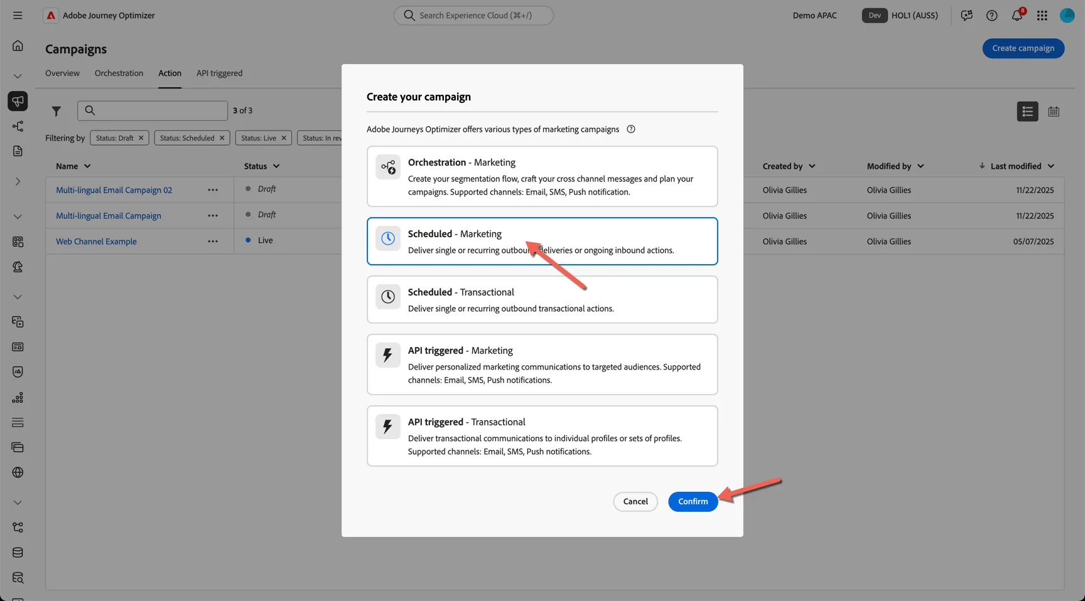
Task: Open the document page sidebar icon
Action: point(18,151)
